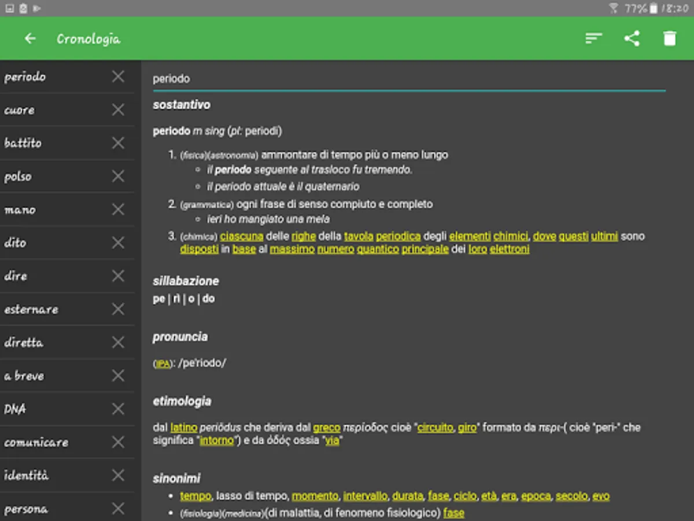Open the 'periodica' link in definition
The height and width of the screenshot is (521, 694).
tap(398, 236)
